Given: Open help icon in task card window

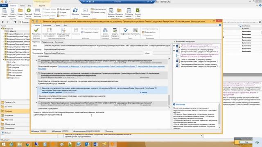Looking at the screenshot, I should (220, 25).
